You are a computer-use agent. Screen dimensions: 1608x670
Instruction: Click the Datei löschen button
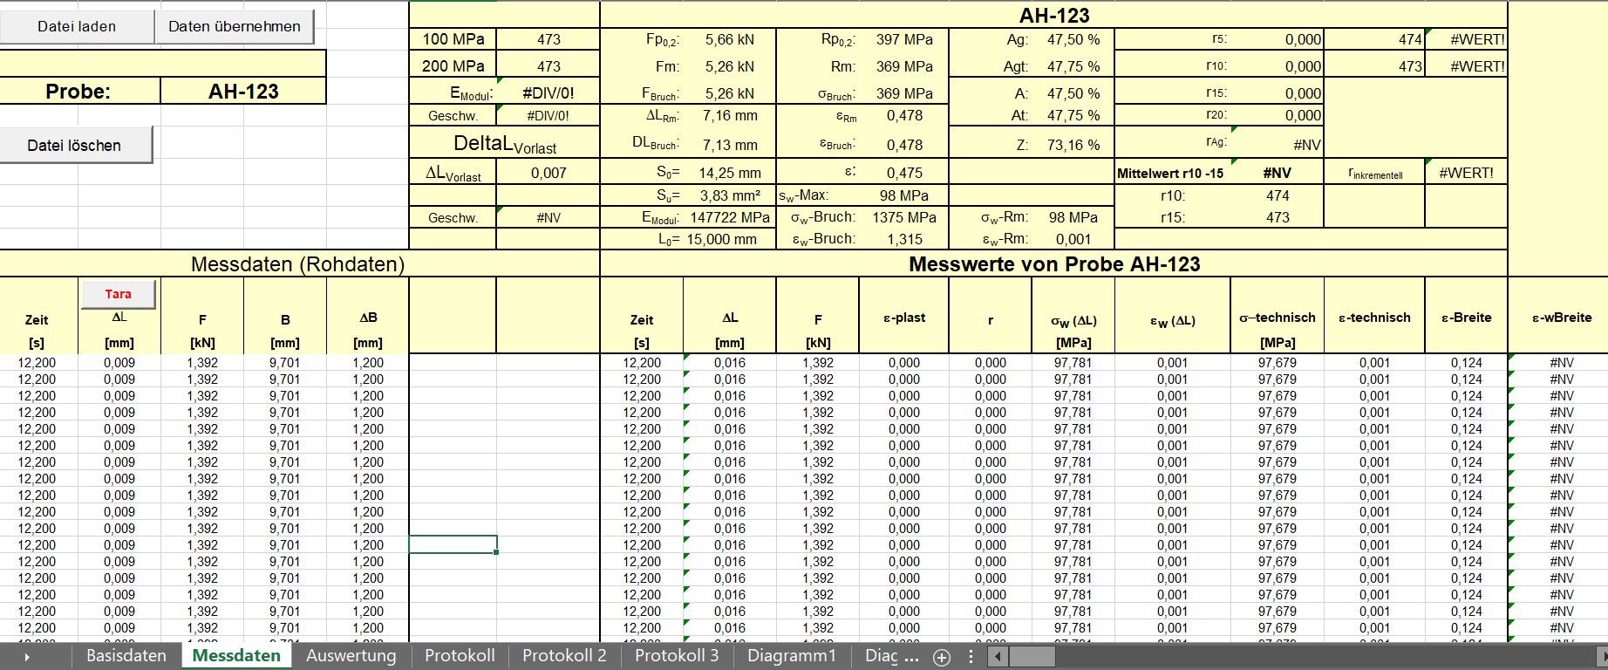[x=75, y=145]
